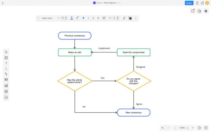Select the New consensus shape
The width and height of the screenshot is (211, 134).
(x=134, y=113)
